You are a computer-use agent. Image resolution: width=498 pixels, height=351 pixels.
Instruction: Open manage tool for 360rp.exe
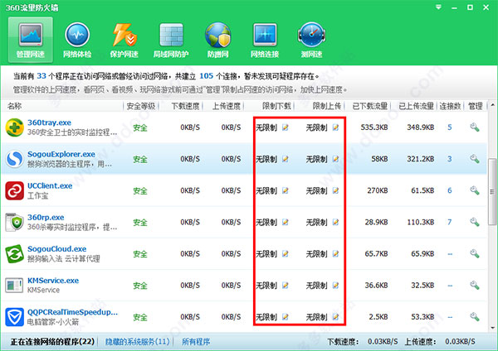[475, 222]
